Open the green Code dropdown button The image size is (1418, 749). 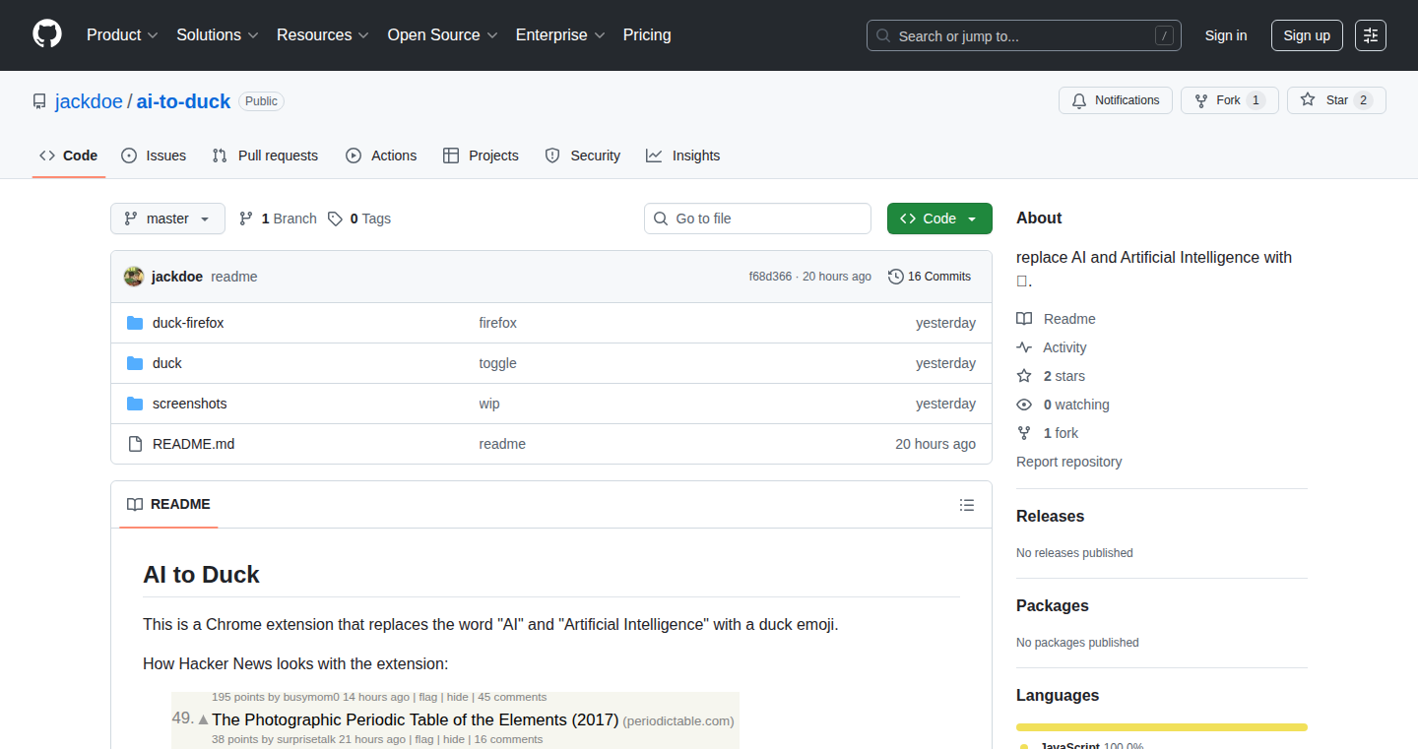[939, 218]
